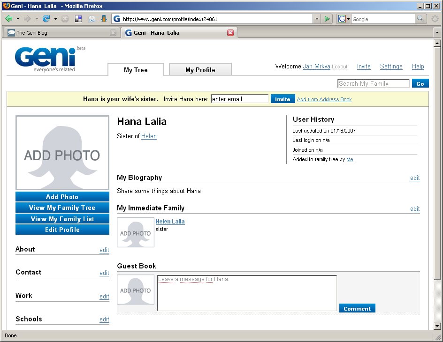The height and width of the screenshot is (342, 443).
Task: Click the Go search button
Action: pos(420,83)
